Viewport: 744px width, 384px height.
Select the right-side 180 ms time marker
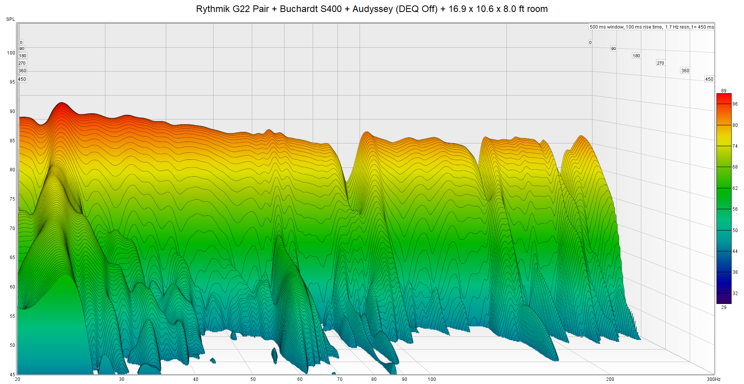pyautogui.click(x=636, y=56)
